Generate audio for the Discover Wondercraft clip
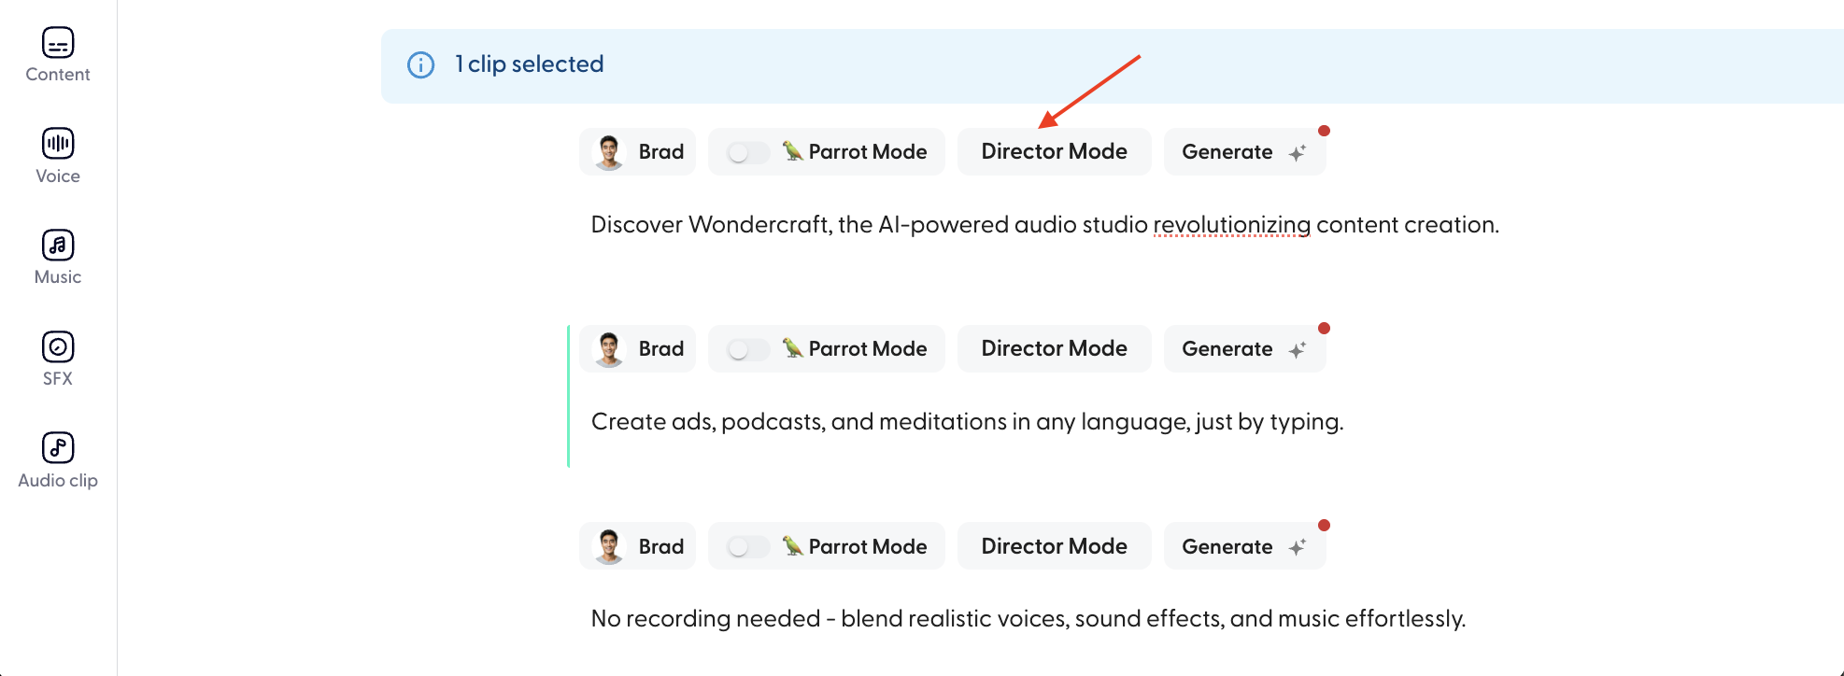The width and height of the screenshot is (1844, 676). point(1244,151)
